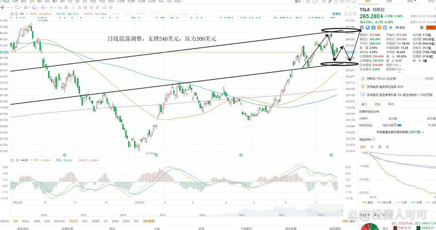Expand the layout selector dropdown in top toolbar
Image resolution: width=436 pixels, height=230 pixels.
tap(318, 2)
